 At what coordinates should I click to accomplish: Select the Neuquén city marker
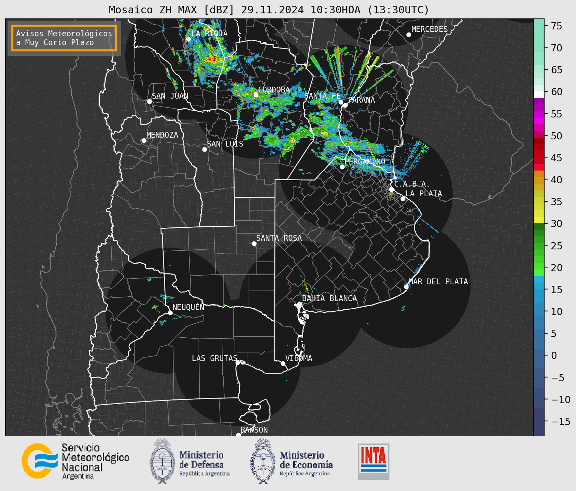pos(170,313)
